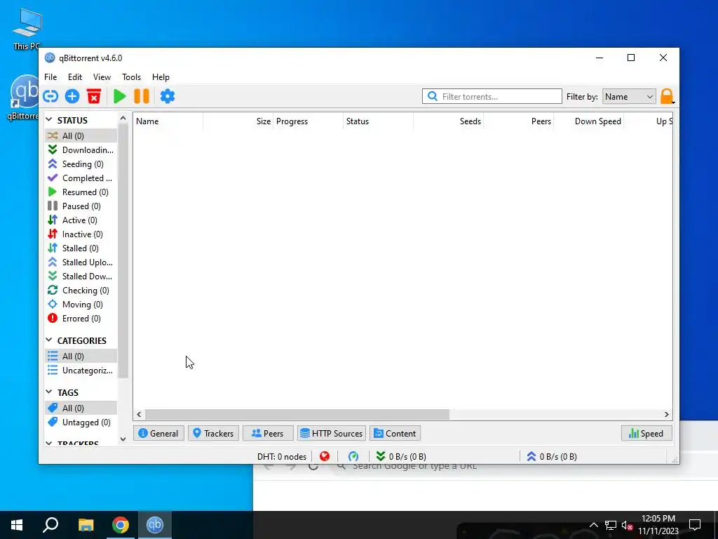
Task: Switch to the Content tab
Action: click(x=395, y=433)
